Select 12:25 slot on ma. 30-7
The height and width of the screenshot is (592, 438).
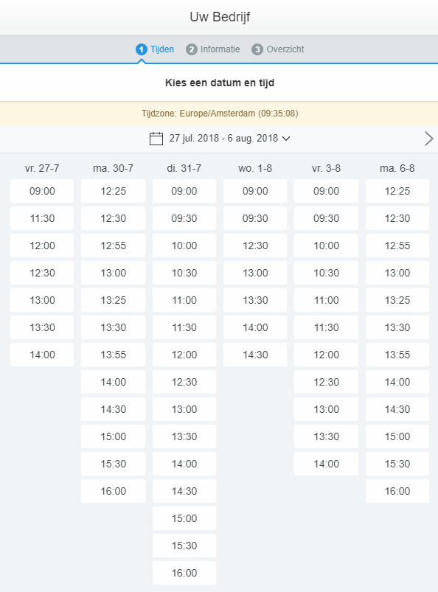pyautogui.click(x=113, y=191)
